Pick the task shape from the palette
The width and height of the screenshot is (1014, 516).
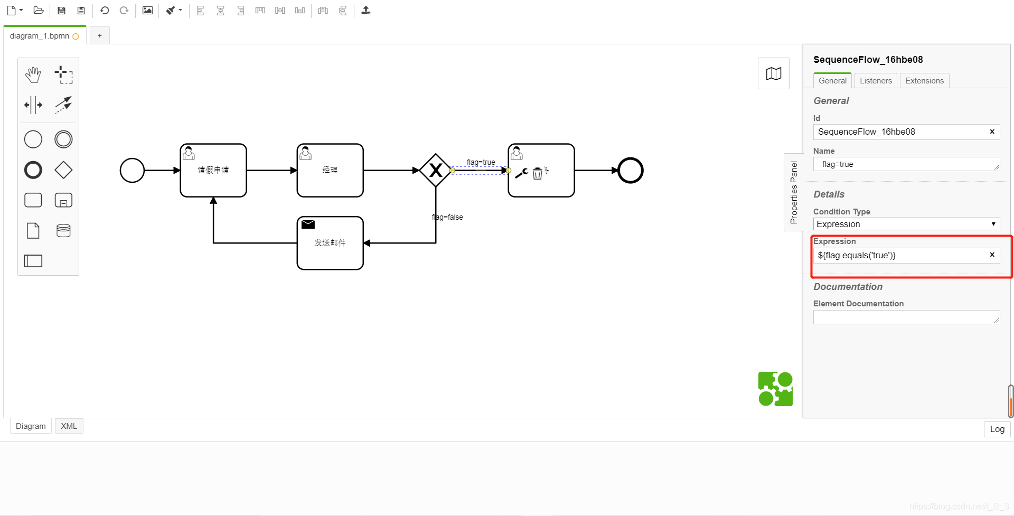pos(33,200)
